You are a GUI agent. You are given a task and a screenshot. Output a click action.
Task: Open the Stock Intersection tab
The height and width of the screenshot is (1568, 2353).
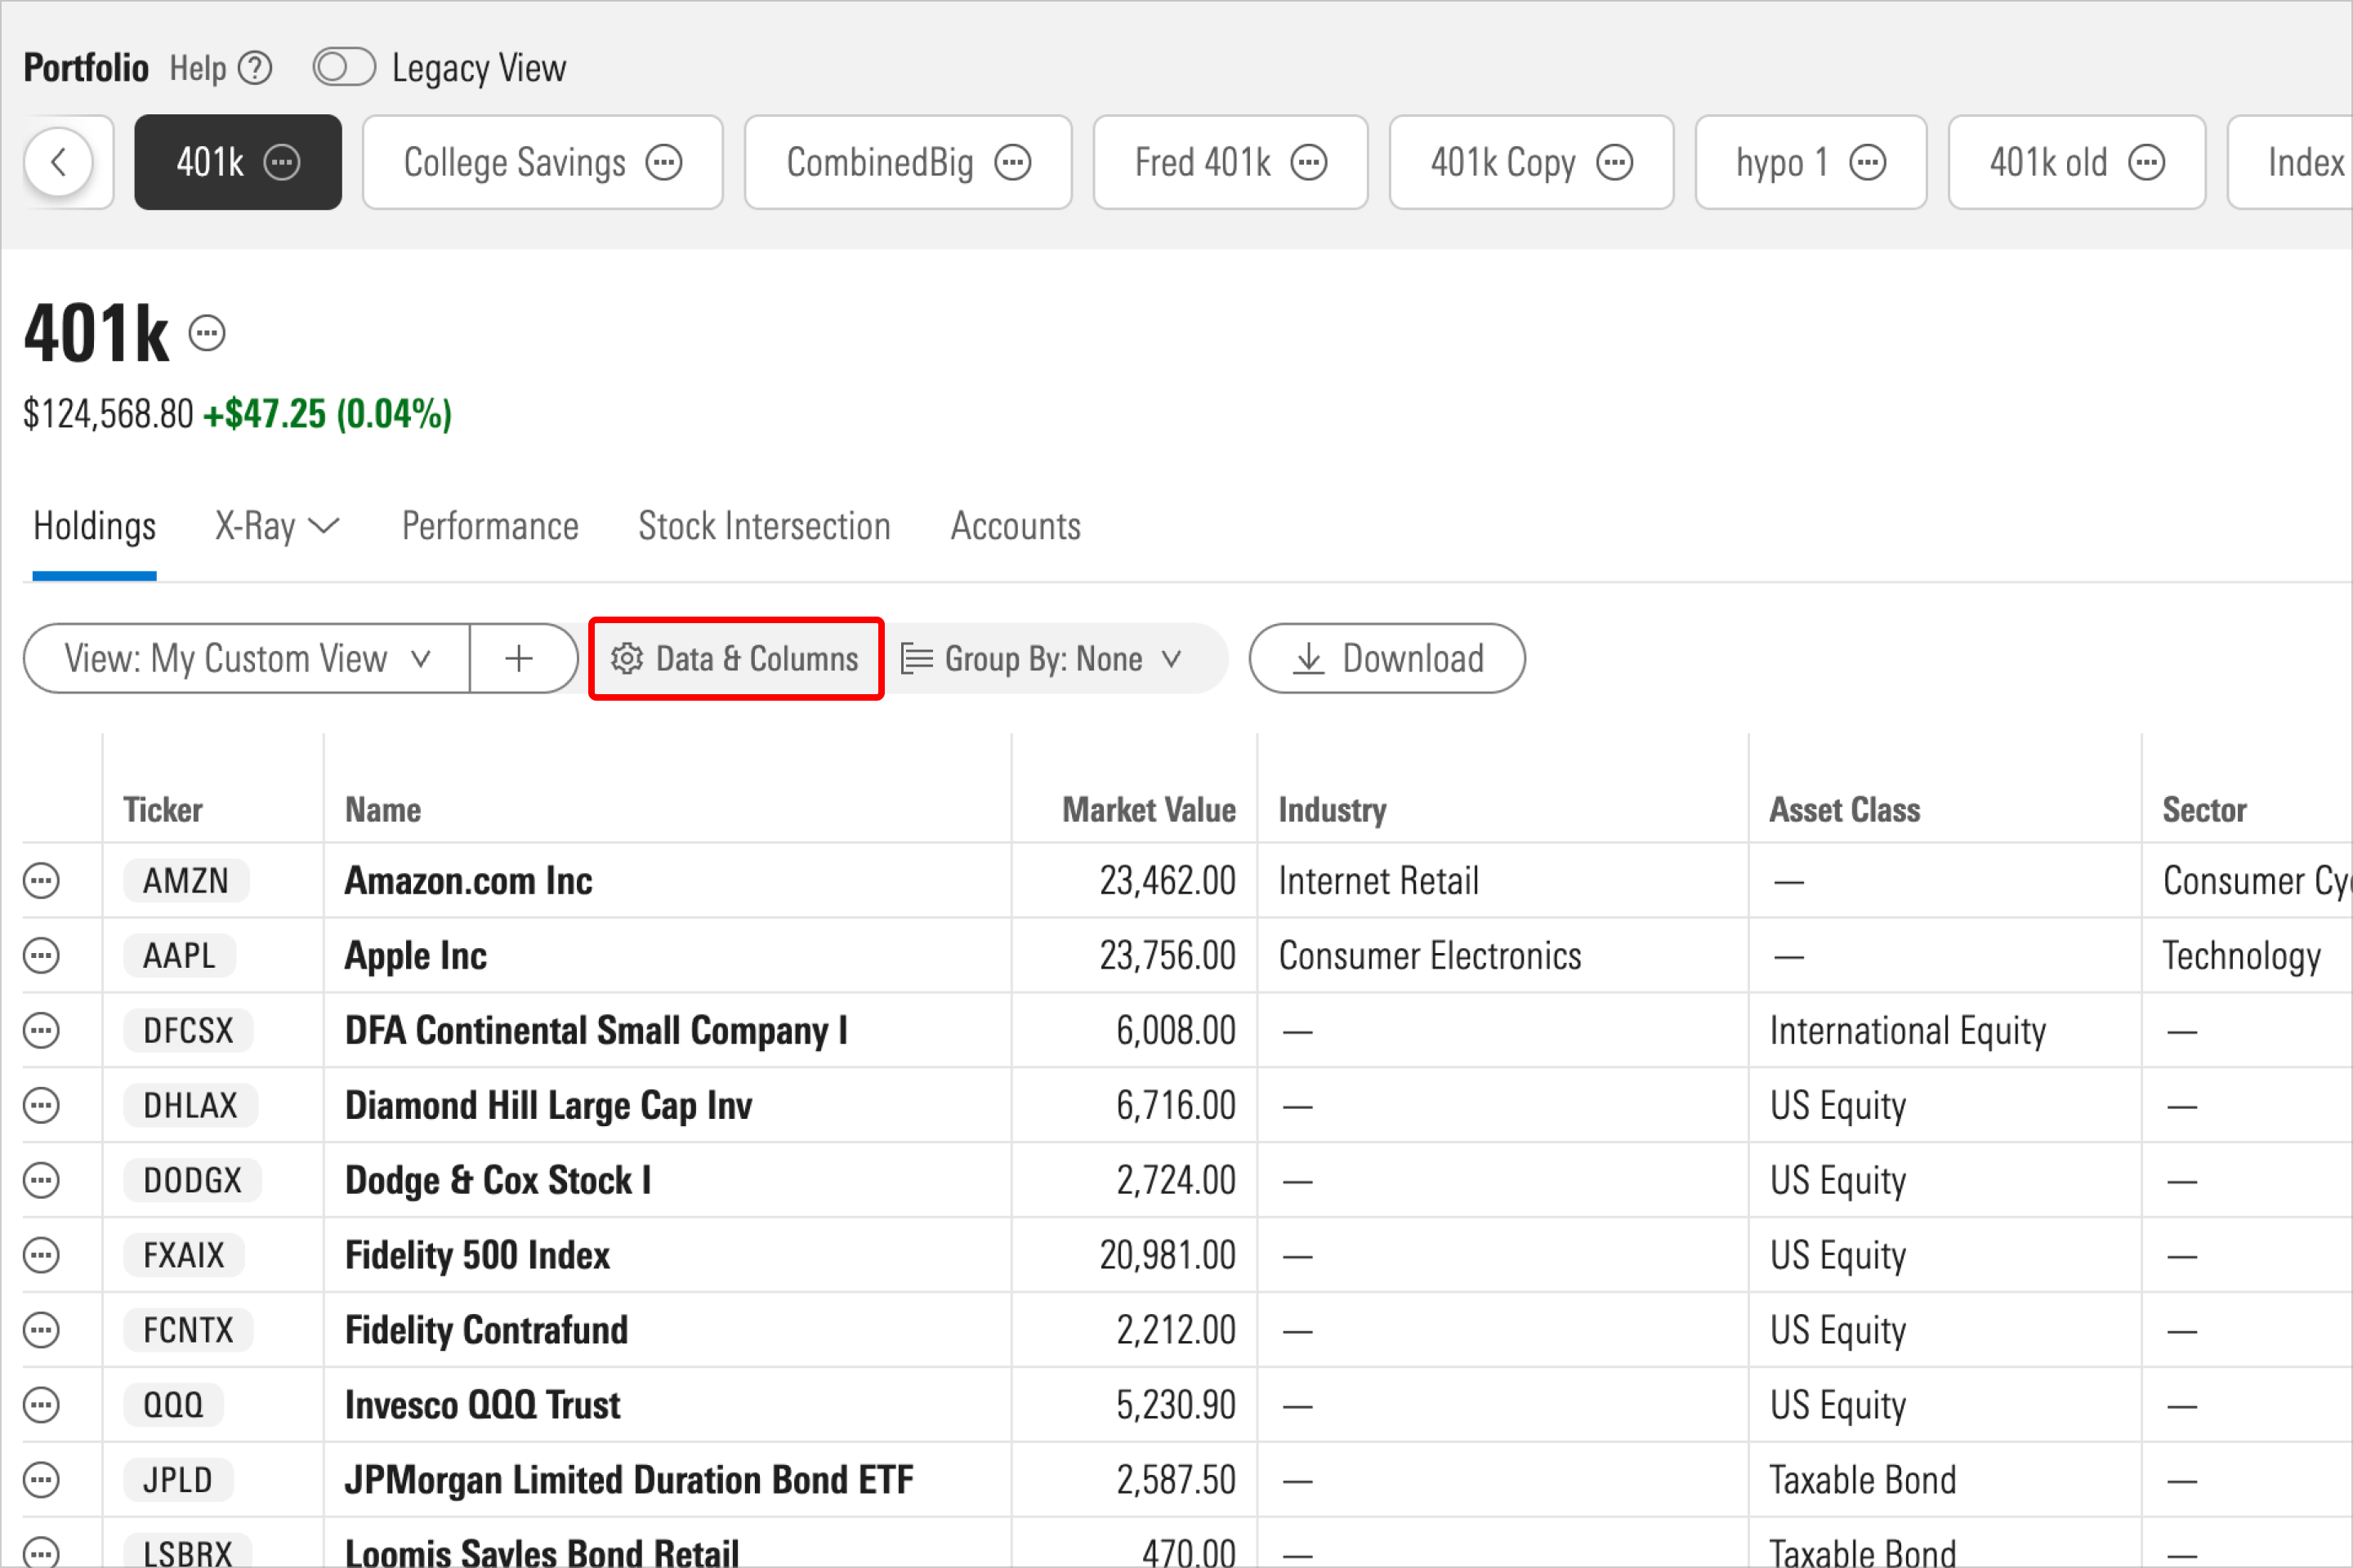[x=765, y=526]
